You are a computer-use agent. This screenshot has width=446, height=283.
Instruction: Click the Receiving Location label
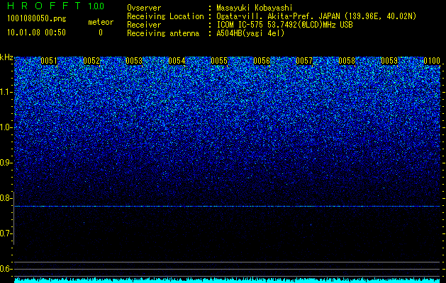[165, 16]
